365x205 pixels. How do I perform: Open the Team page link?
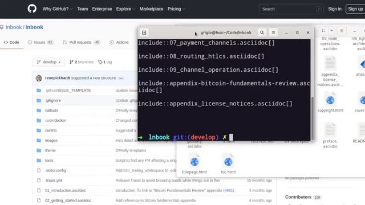pyautogui.click(x=82, y=9)
